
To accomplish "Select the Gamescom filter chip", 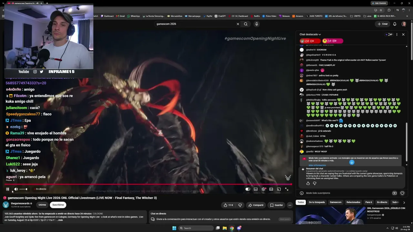I will coord(336,202).
